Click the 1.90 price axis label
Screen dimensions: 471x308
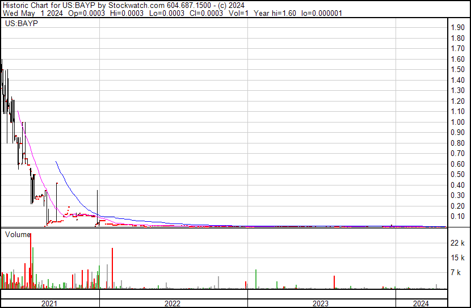click(457, 27)
